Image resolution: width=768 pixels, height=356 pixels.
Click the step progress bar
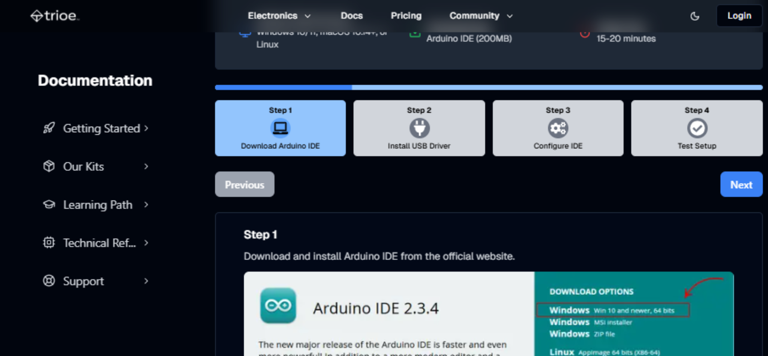pyautogui.click(x=489, y=87)
